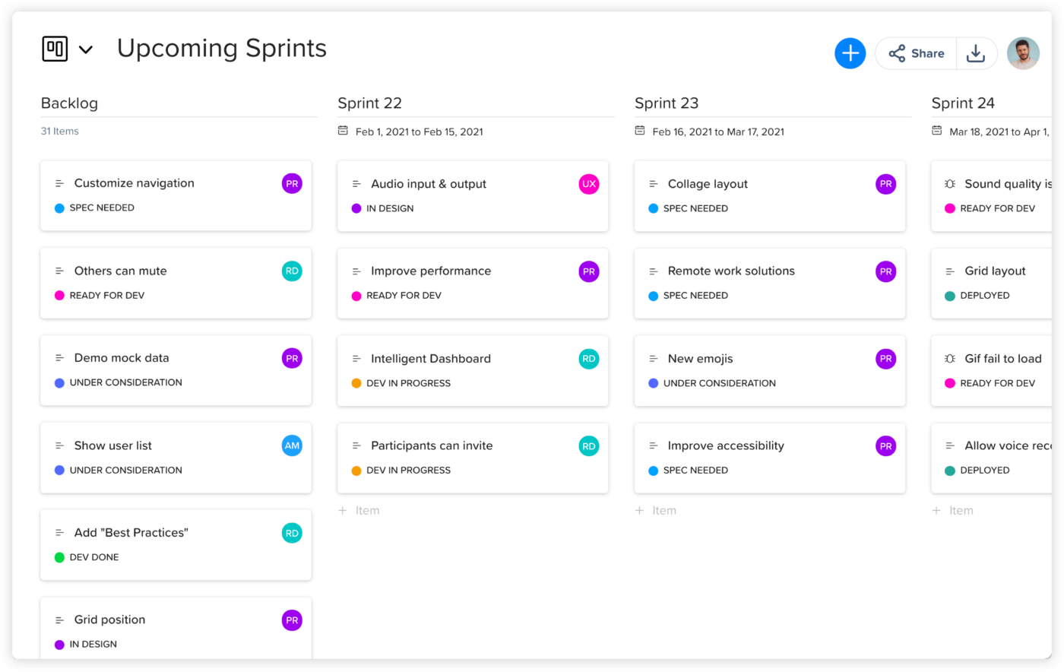
Task: Click the SPEC NEEDED status dot on Collage layout
Action: coord(653,208)
